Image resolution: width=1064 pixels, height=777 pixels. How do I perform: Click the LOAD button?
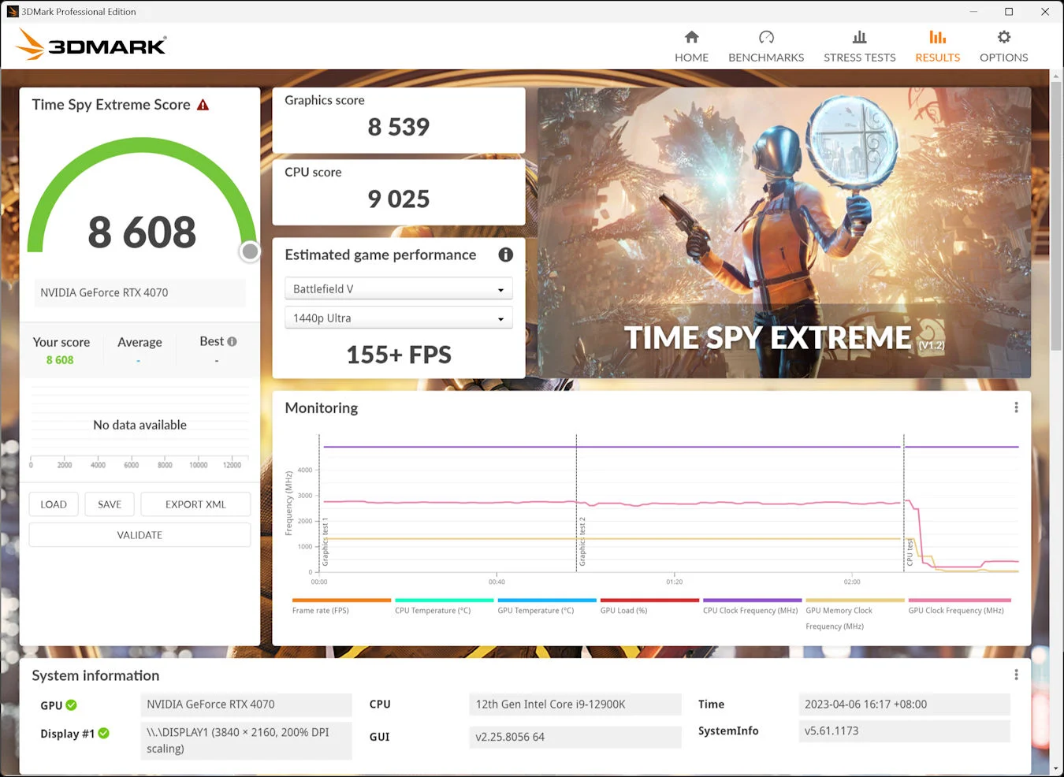54,504
